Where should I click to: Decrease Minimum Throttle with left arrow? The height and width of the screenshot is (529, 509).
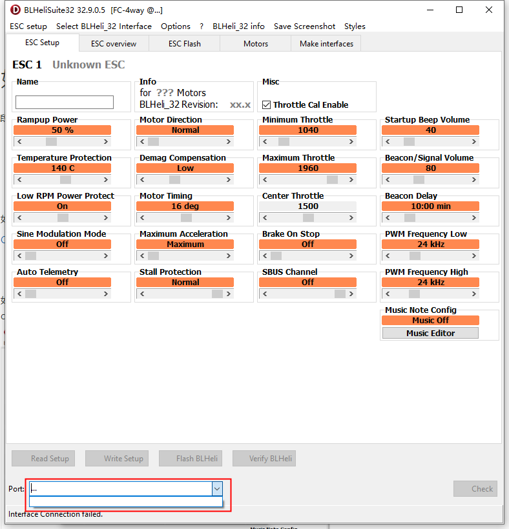pos(265,142)
